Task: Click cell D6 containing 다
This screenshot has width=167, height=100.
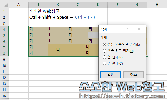Action: 78,41
